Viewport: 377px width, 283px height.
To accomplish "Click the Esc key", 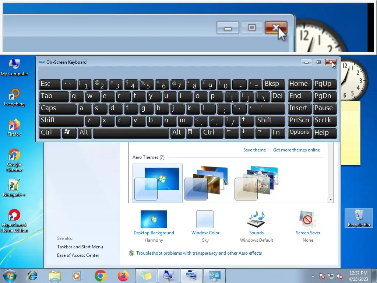I will coord(50,84).
